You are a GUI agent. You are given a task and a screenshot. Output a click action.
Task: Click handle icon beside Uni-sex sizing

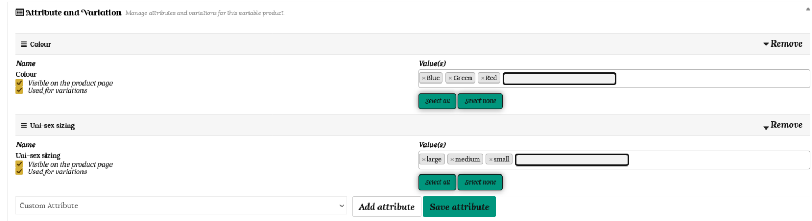23,126
